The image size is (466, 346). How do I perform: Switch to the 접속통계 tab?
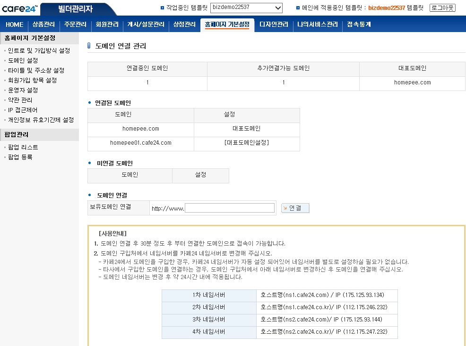(359, 25)
